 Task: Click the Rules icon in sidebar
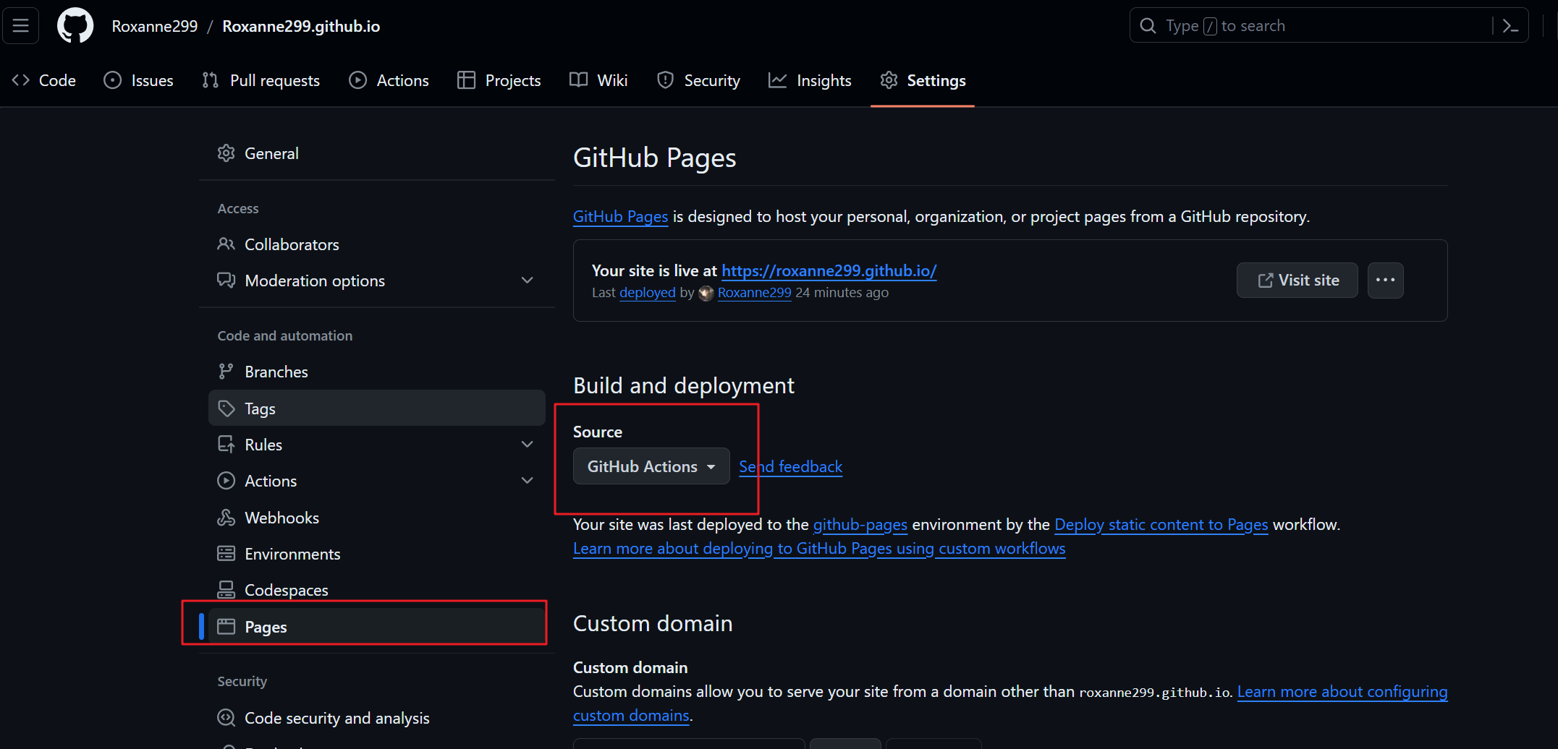[226, 445]
